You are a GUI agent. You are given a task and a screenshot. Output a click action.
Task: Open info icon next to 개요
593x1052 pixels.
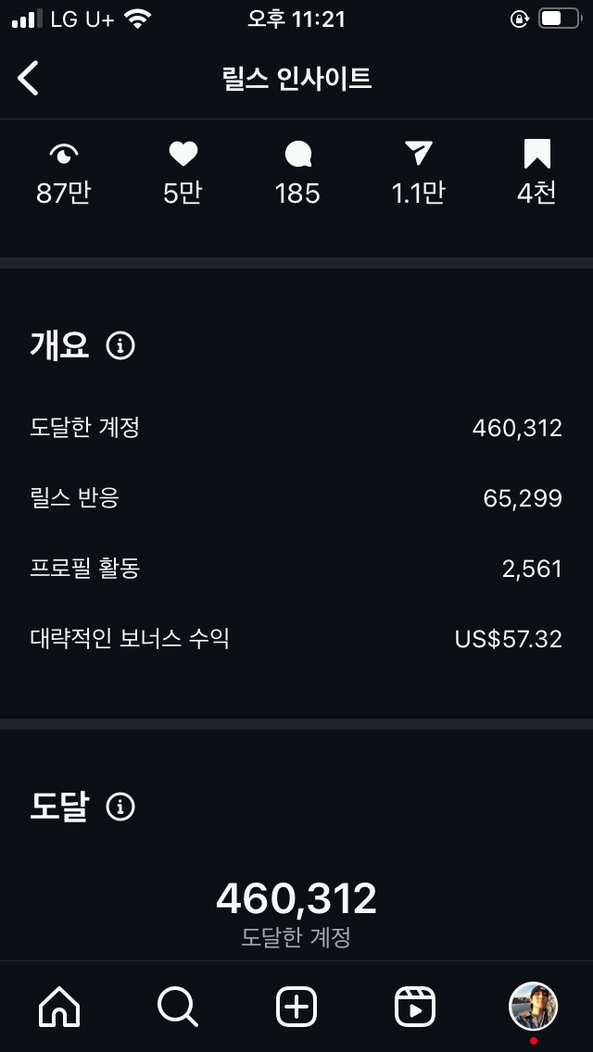pos(120,346)
